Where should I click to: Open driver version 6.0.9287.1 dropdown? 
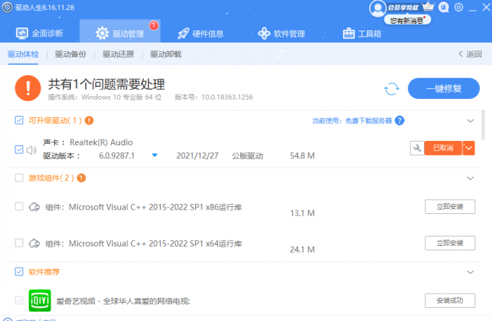coord(155,155)
